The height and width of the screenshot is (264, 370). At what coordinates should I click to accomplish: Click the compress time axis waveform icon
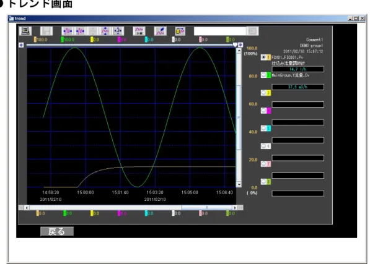80,31
